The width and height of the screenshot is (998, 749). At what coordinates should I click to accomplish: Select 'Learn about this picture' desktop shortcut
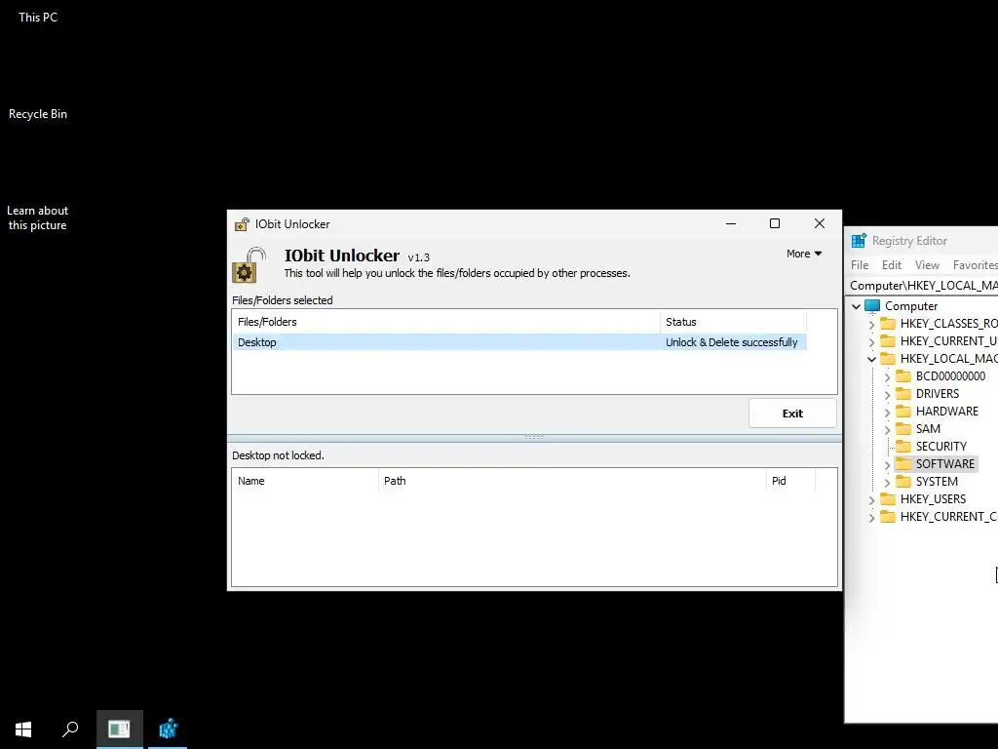coord(38,217)
